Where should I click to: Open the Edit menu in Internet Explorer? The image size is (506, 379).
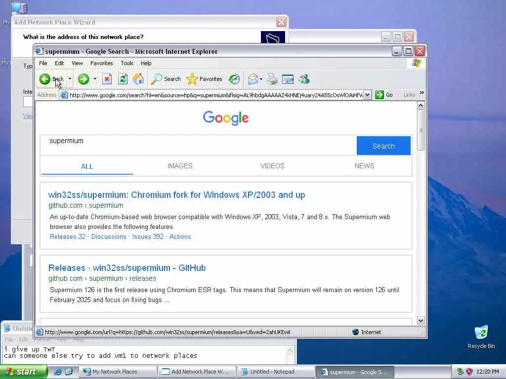pos(59,63)
